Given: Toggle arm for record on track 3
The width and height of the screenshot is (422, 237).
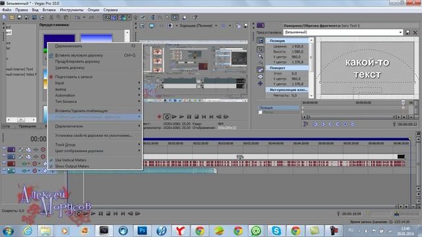Looking at the screenshot, I should [34, 164].
